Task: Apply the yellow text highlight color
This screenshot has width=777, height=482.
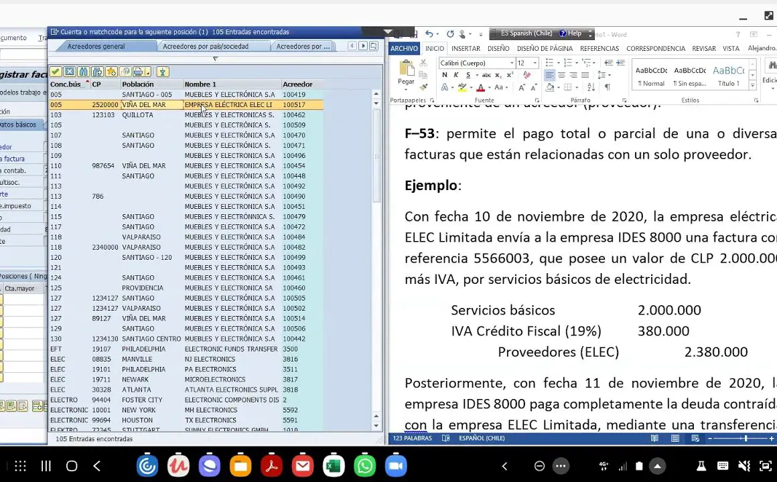Action: click(462, 88)
